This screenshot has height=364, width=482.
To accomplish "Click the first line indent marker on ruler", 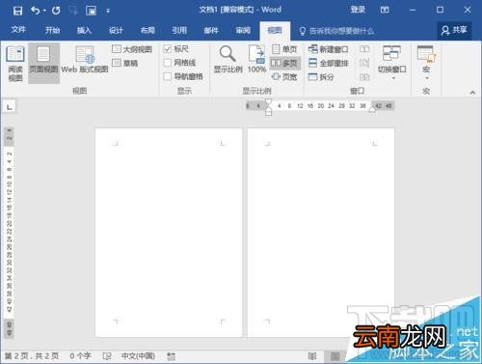I will point(268,102).
